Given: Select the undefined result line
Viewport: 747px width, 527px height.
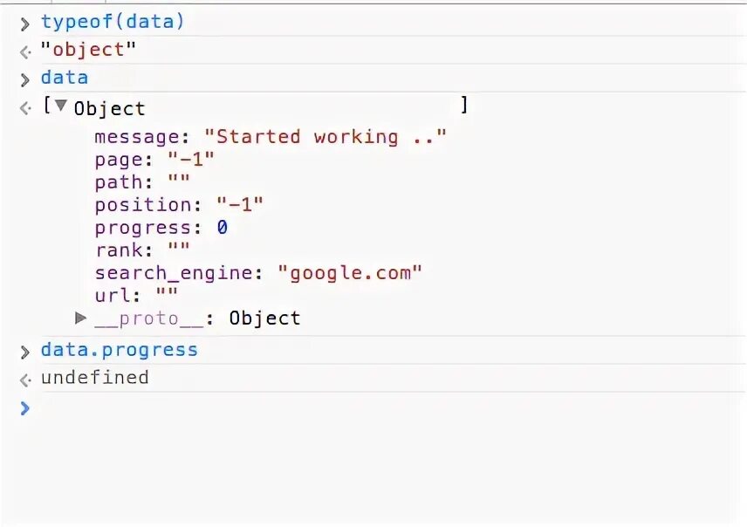Looking at the screenshot, I should click(x=95, y=378).
